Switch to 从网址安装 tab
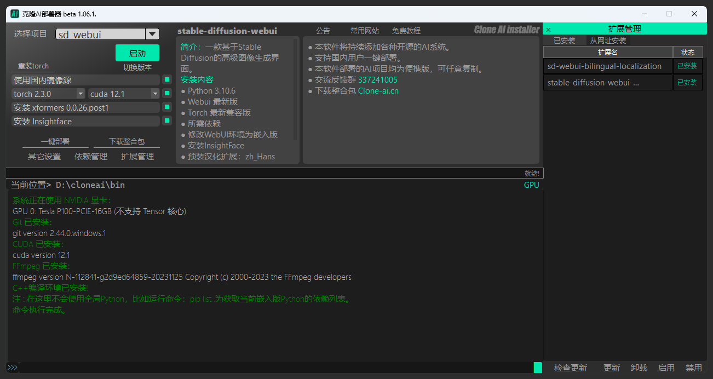This screenshot has height=379, width=713. click(608, 41)
